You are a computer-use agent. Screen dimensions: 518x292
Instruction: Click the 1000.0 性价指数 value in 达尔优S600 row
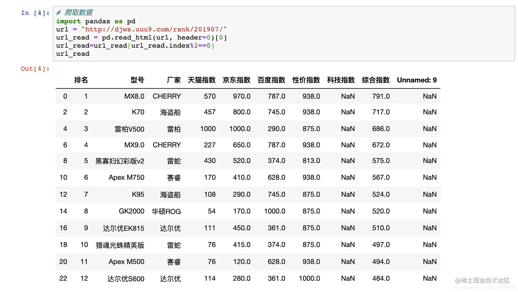[x=309, y=278]
